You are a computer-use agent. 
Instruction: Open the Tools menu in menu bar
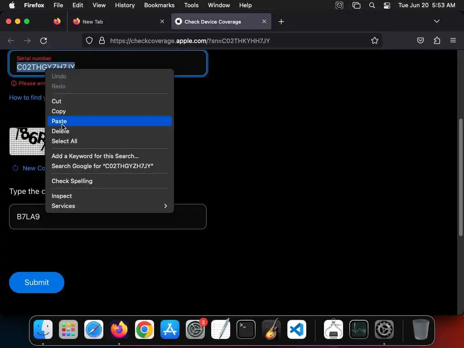[191, 5]
